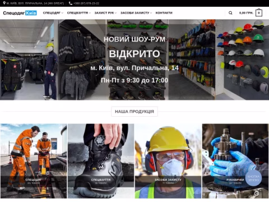Click the round Кнопка зв'язку call button
This screenshot has width=269, height=202.
tap(253, 178)
